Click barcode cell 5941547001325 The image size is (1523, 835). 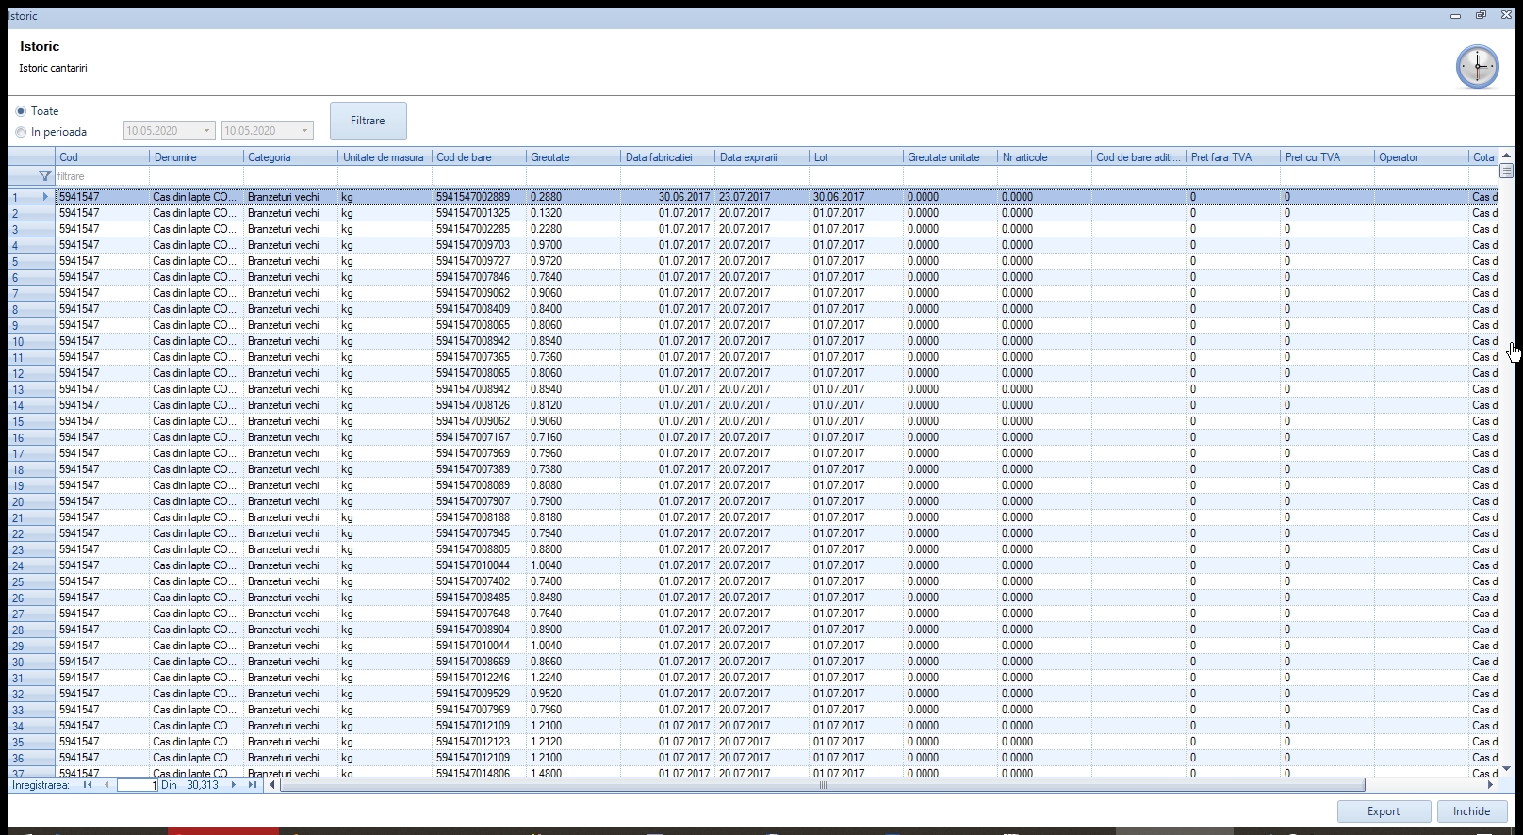pos(479,213)
